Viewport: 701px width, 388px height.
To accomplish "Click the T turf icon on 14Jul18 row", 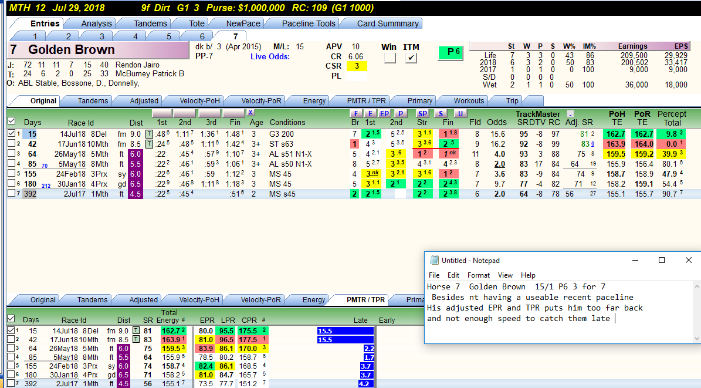I will tap(149, 134).
